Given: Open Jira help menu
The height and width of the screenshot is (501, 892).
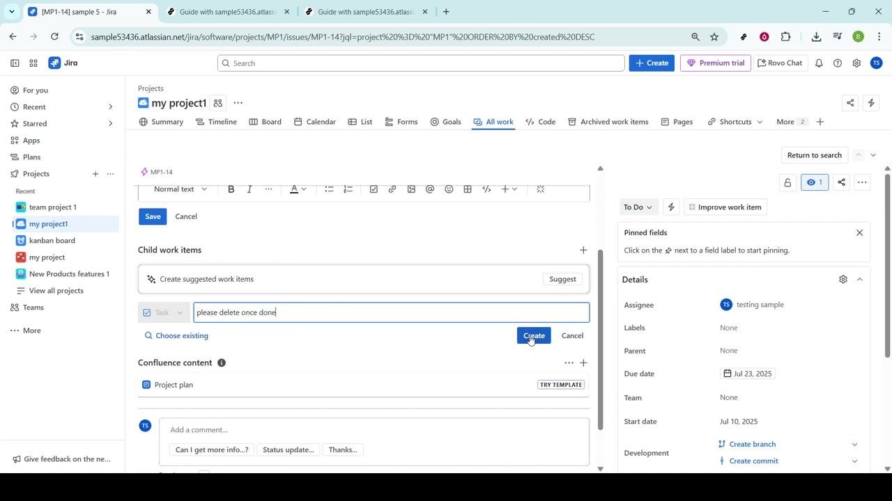Looking at the screenshot, I should click(838, 63).
